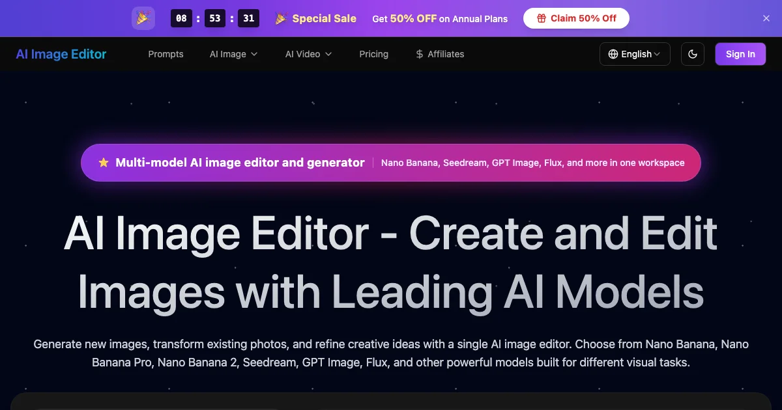Image resolution: width=782 pixels, height=410 pixels.
Task: Open the AI Image Editor logo link
Action: 61,54
